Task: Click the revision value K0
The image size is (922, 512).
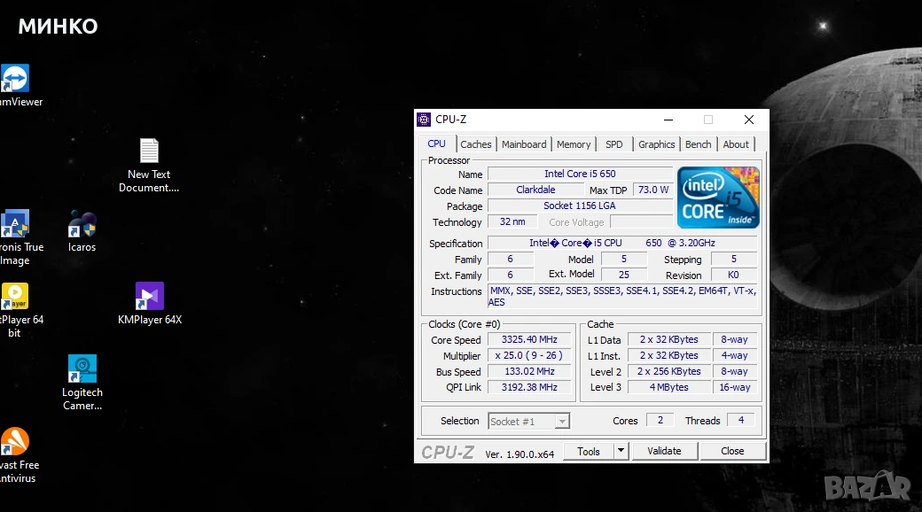Action: point(733,275)
